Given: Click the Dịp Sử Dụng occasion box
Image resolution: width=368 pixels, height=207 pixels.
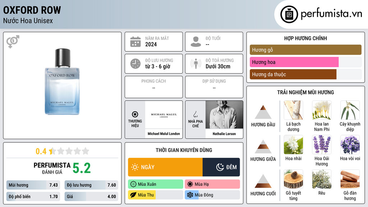Looking at the screenshot, I should (214, 87).
